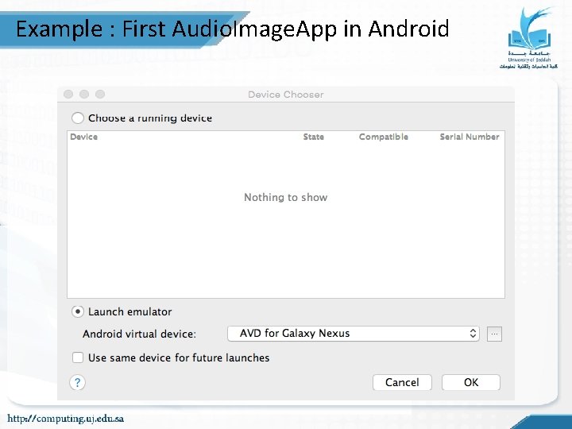Open help with the question mark icon
This screenshot has width=572, height=429.
[77, 382]
